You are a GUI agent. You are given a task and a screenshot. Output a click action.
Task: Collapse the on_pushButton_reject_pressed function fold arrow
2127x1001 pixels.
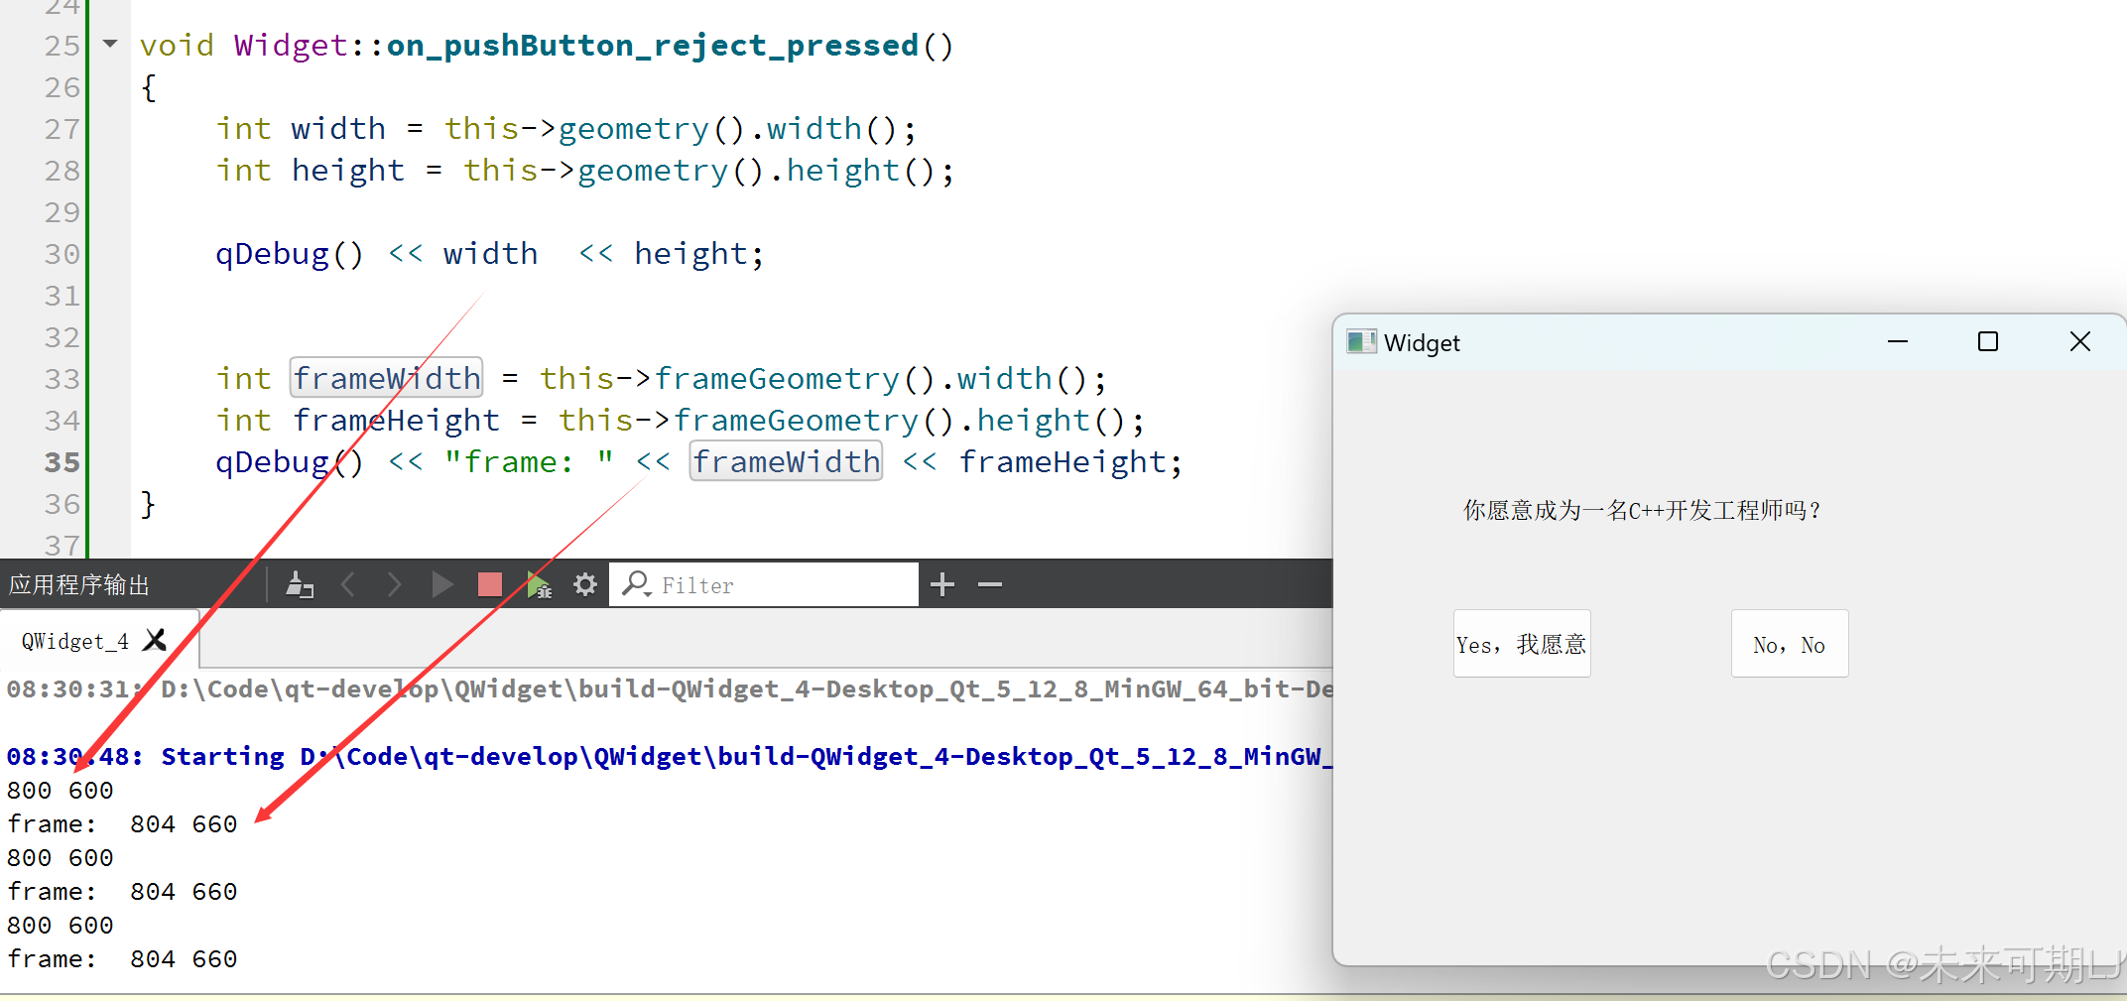(x=110, y=44)
